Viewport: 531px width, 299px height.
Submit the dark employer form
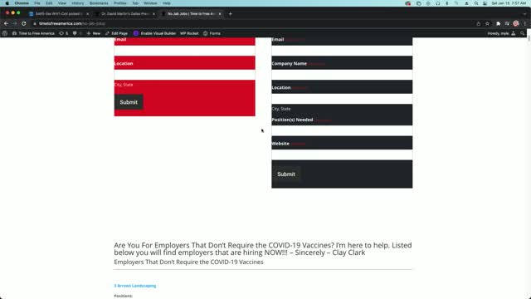point(286,174)
